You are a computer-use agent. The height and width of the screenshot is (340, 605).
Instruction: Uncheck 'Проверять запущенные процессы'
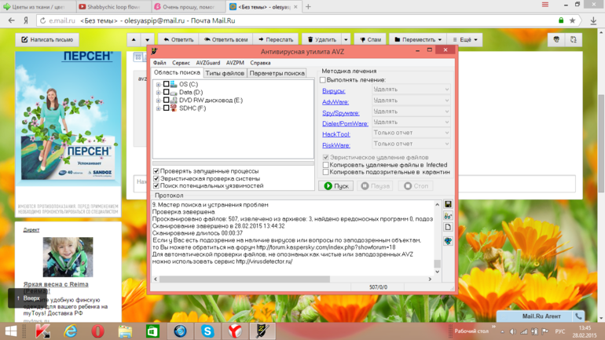(156, 170)
